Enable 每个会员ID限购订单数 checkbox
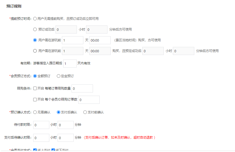 (x=35, y=99)
